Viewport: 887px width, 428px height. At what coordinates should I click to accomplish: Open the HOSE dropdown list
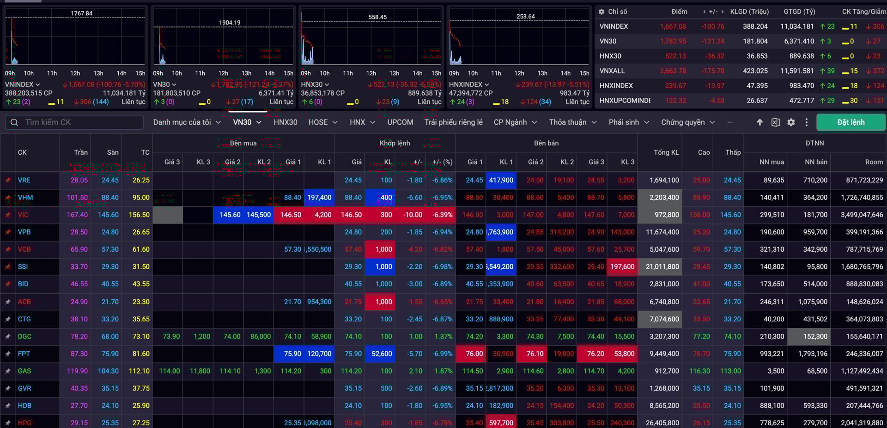pyautogui.click(x=322, y=122)
